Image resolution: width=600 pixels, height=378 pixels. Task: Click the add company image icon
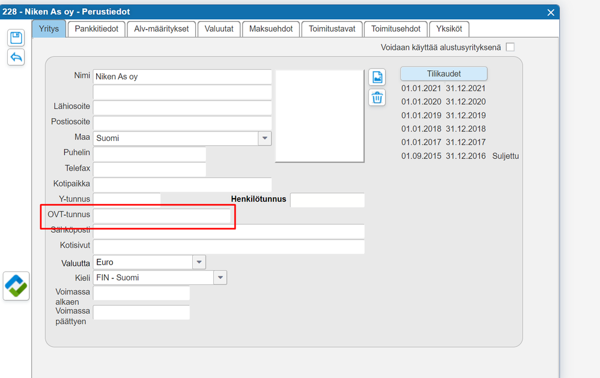[377, 77]
